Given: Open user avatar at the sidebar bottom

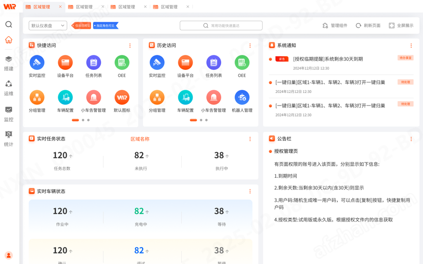Looking at the screenshot, I should coord(9,255).
